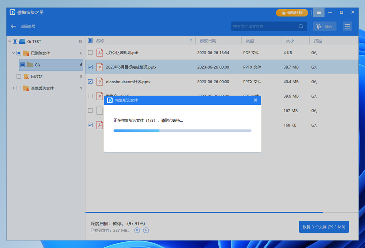Check the _办公区域规划.pdf checkbox
This screenshot has height=248, width=365.
[x=90, y=53]
